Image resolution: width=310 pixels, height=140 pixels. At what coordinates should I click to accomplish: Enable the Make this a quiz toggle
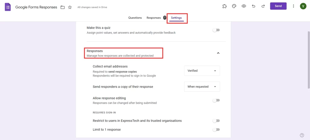[x=216, y=30]
